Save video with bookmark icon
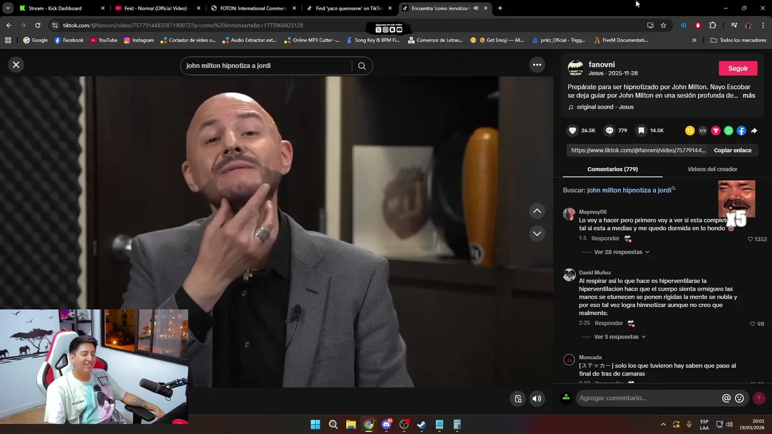The width and height of the screenshot is (772, 434). click(641, 130)
